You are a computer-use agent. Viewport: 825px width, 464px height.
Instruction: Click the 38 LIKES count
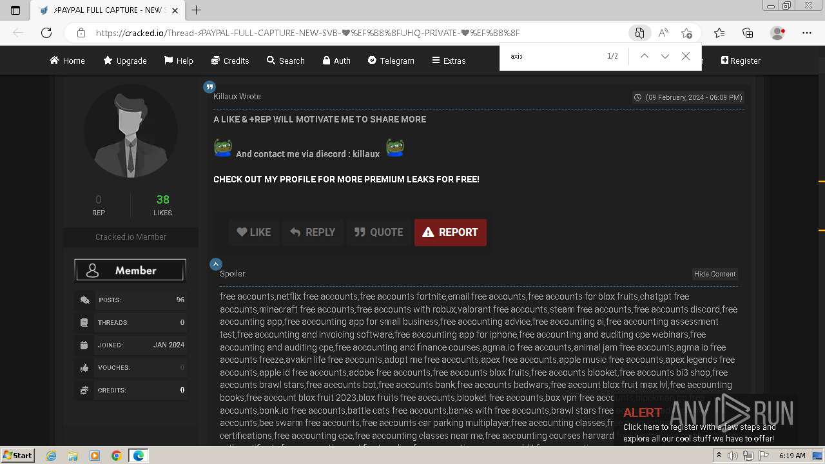tap(162, 205)
